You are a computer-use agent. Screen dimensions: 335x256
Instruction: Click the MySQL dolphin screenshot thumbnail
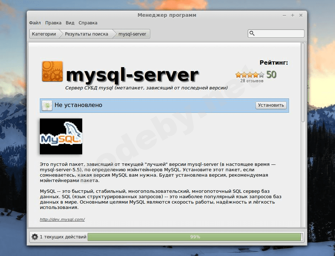pyautogui.click(x=61, y=136)
